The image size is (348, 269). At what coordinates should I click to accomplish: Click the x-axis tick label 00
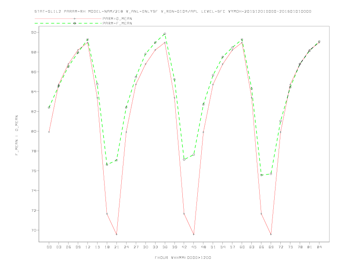pos(49,247)
